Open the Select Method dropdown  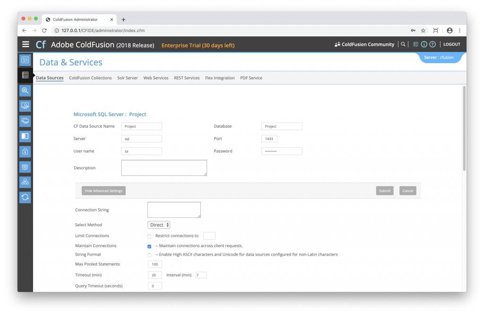159,225
